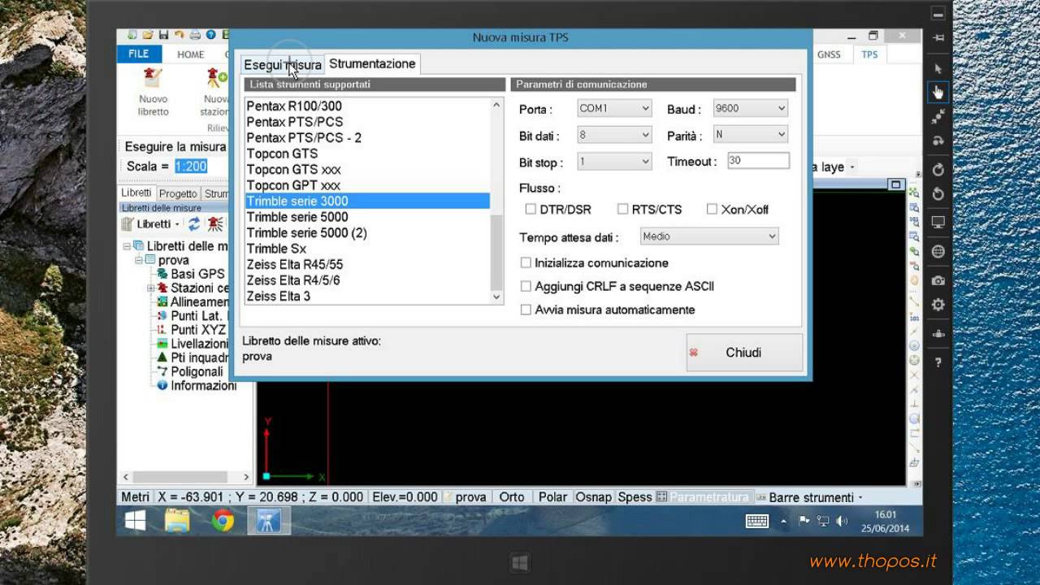Click the Metri units status field
This screenshot has width=1040, height=585.
[x=135, y=497]
